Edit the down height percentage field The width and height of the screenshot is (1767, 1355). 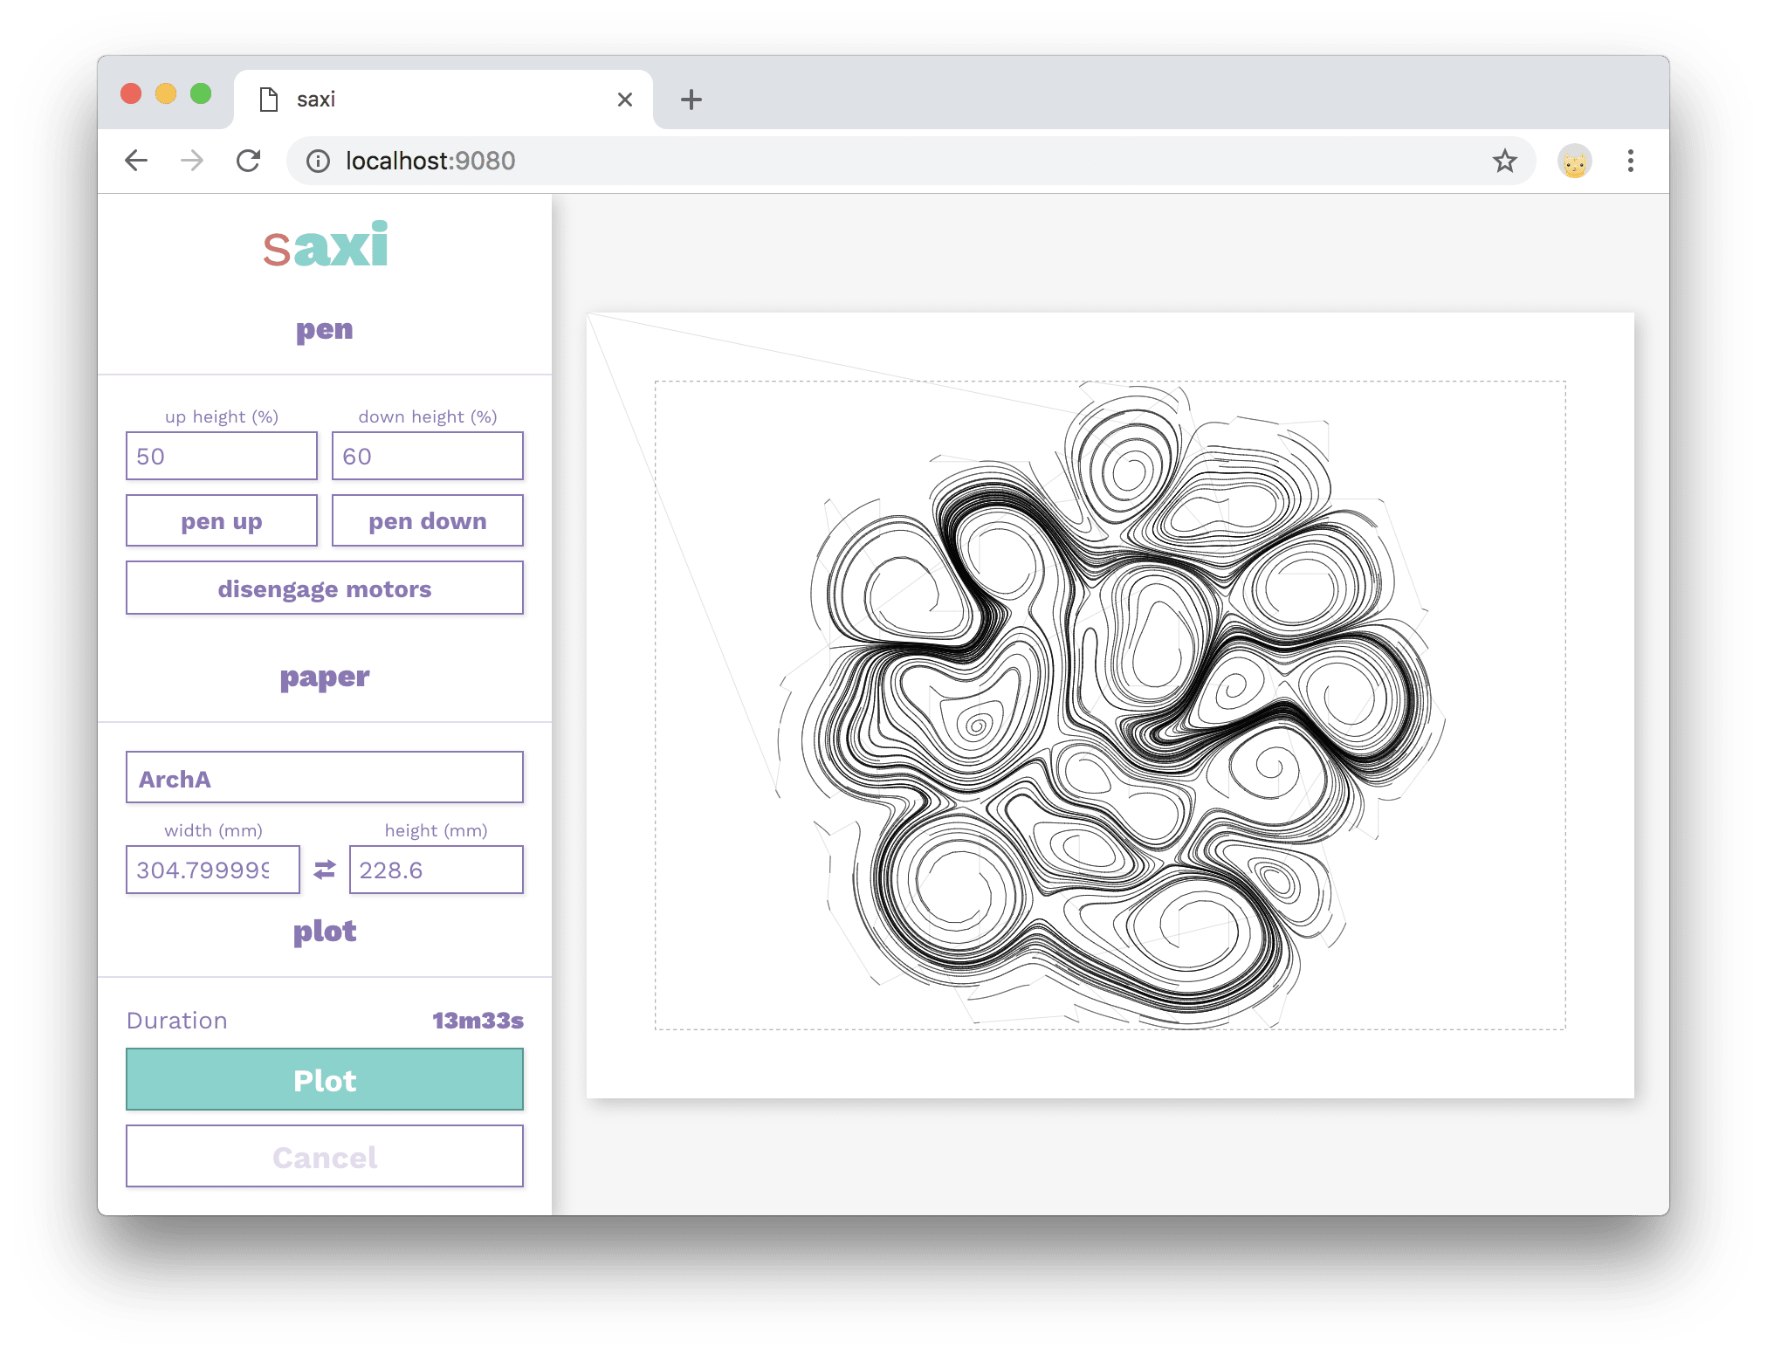[x=427, y=456]
